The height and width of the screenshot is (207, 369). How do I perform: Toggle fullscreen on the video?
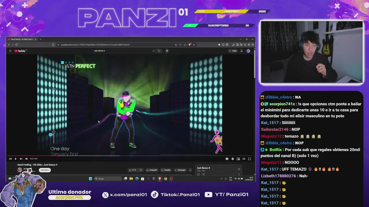[249, 159]
